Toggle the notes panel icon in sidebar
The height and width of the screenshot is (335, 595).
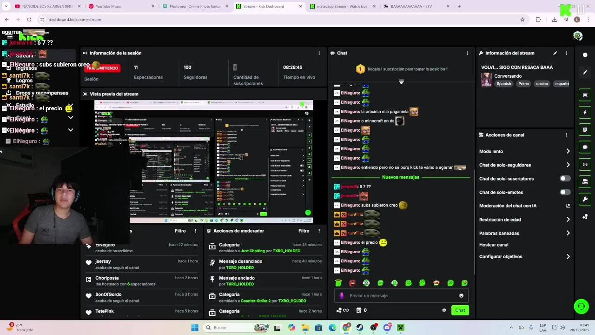tap(585, 129)
